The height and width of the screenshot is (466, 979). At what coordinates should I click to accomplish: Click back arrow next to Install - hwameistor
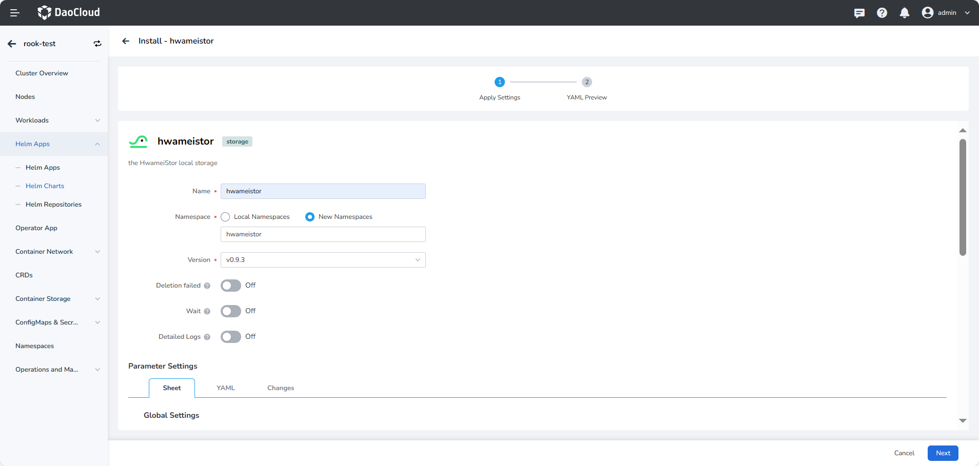[x=126, y=41]
